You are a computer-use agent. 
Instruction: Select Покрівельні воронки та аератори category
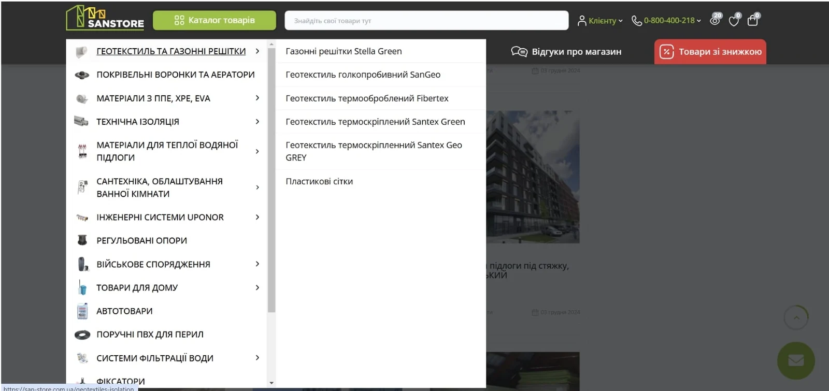coord(176,75)
